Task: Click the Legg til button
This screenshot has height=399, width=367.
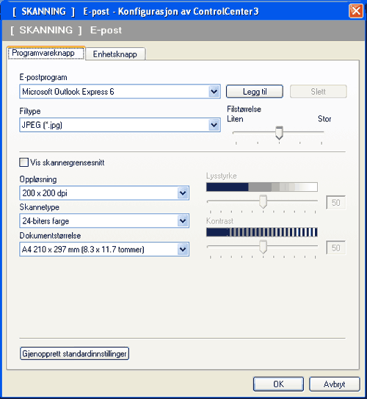Action: pyautogui.click(x=255, y=91)
